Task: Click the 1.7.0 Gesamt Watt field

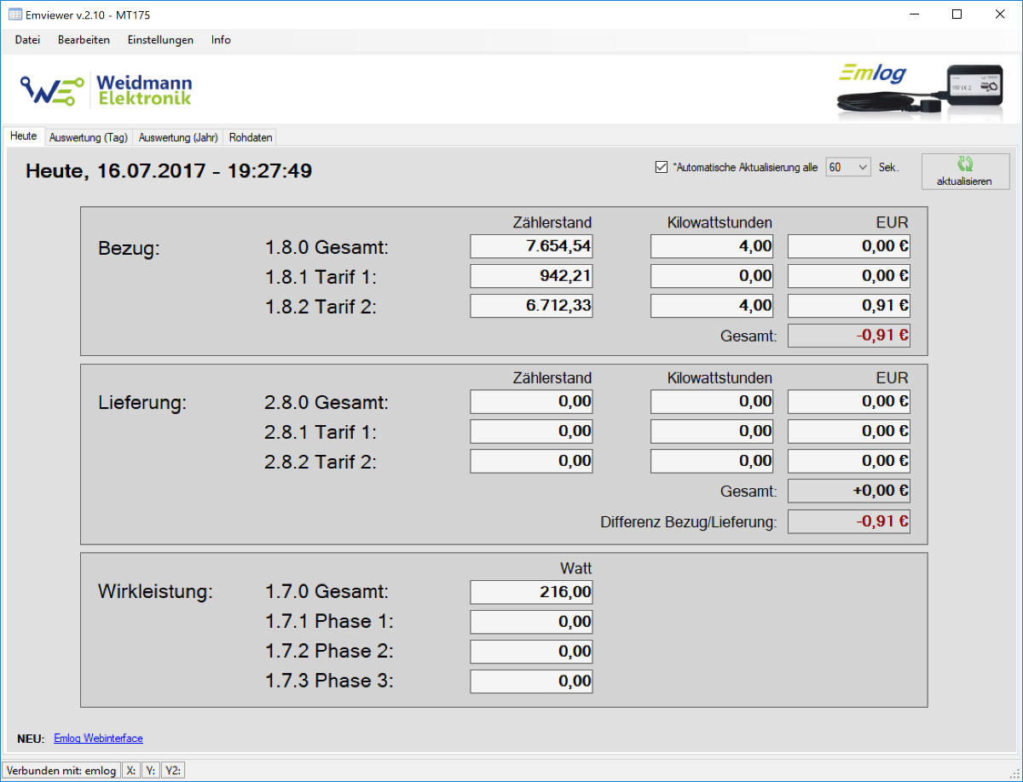Action: point(531,592)
